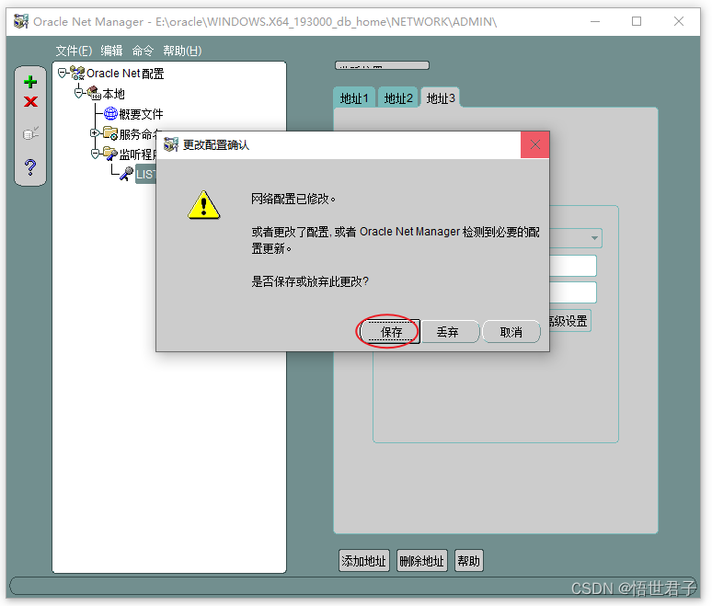Close the 更改配置确认 dialog
This screenshot has height=606, width=712.
pyautogui.click(x=534, y=144)
